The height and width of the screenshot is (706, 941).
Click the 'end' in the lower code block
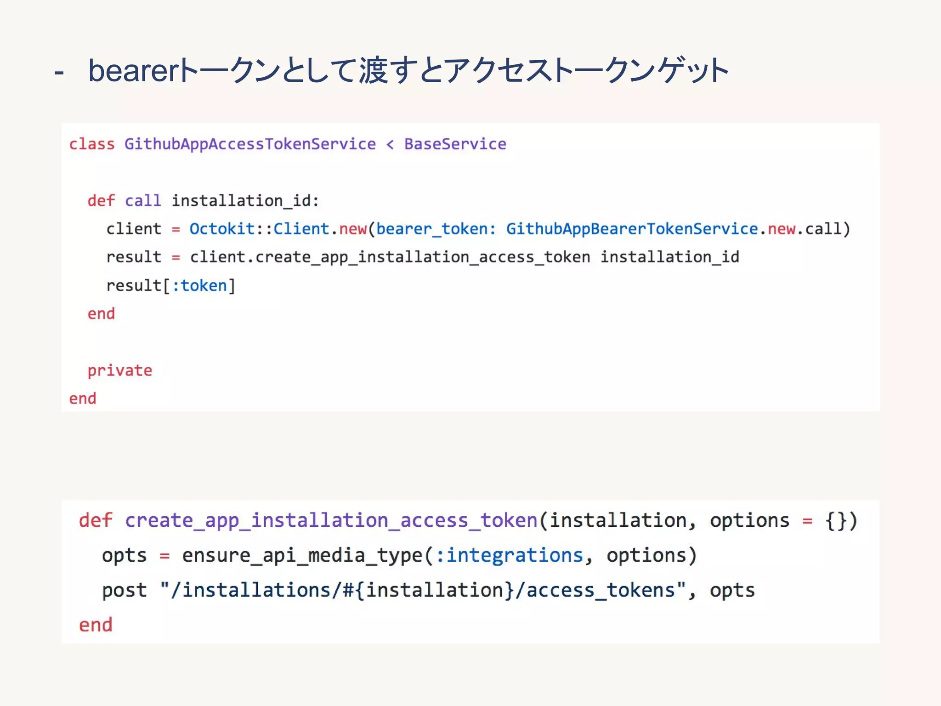tap(96, 625)
